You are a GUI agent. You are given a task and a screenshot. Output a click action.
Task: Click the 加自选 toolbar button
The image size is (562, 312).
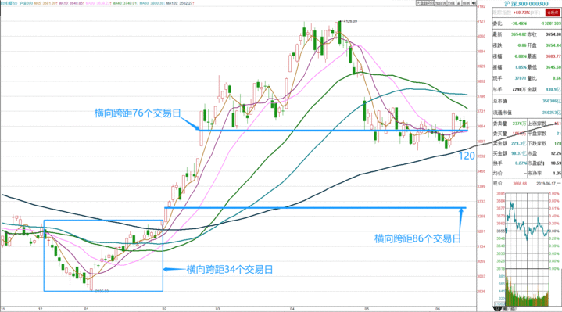point(440,3)
